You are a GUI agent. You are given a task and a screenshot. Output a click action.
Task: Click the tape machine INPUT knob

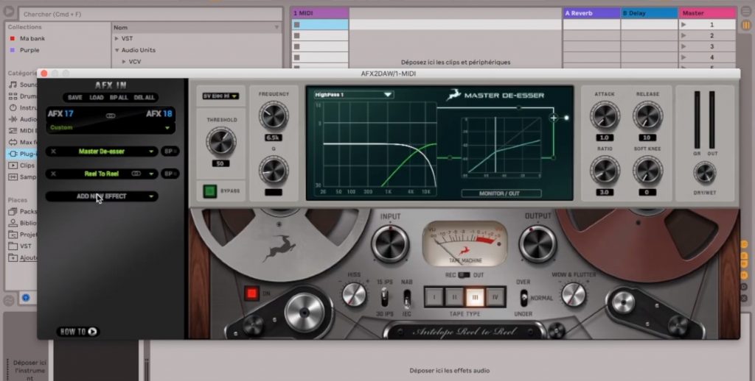pyautogui.click(x=390, y=244)
